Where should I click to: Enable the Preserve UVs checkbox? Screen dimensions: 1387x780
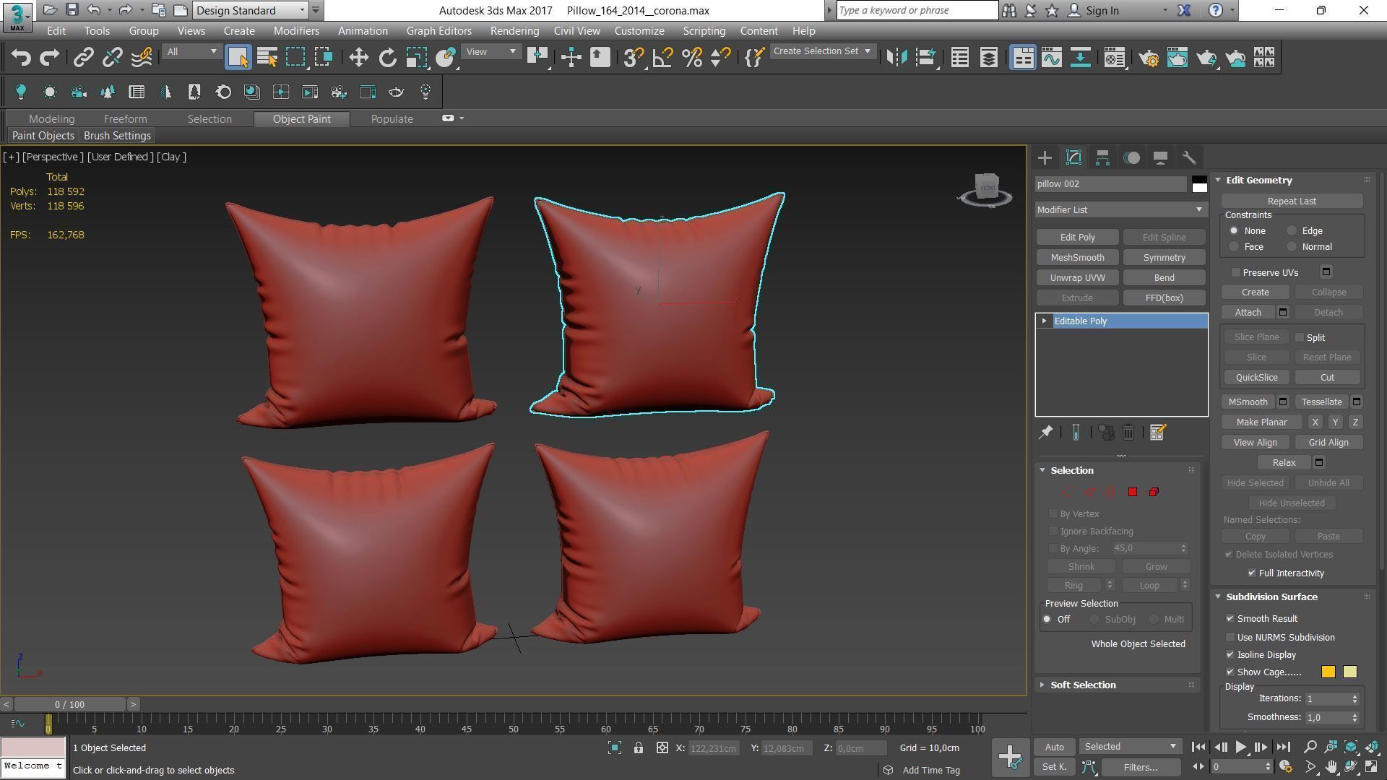tap(1236, 273)
